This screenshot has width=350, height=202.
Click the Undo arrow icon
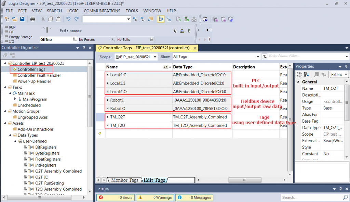point(68,19)
